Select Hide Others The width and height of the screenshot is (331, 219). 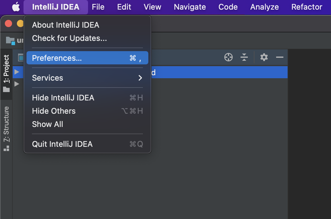[x=87, y=111]
